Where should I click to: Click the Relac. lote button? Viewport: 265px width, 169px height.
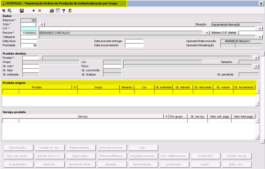(x=237, y=165)
